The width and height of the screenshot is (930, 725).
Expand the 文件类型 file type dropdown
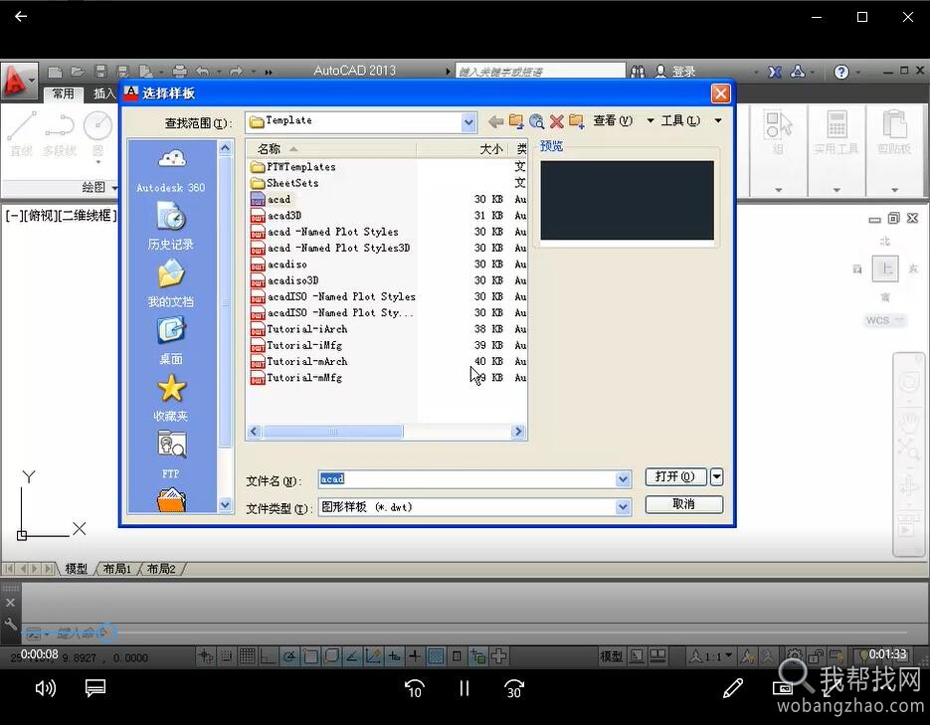pos(623,507)
